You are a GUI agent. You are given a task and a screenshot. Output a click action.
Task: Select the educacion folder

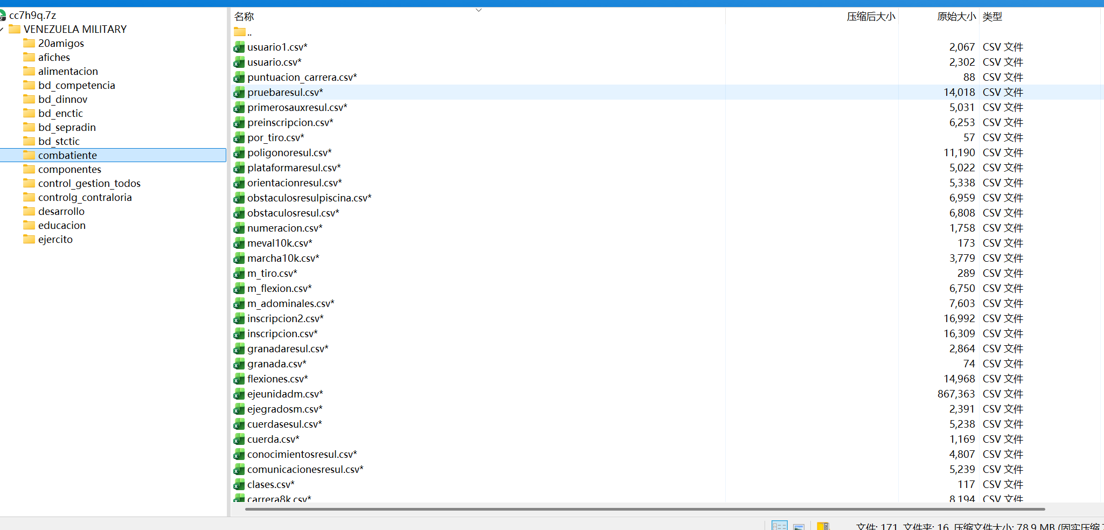62,225
